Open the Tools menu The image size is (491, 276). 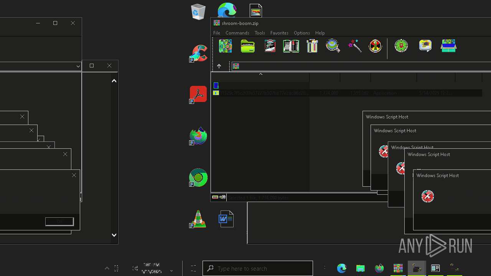click(260, 33)
